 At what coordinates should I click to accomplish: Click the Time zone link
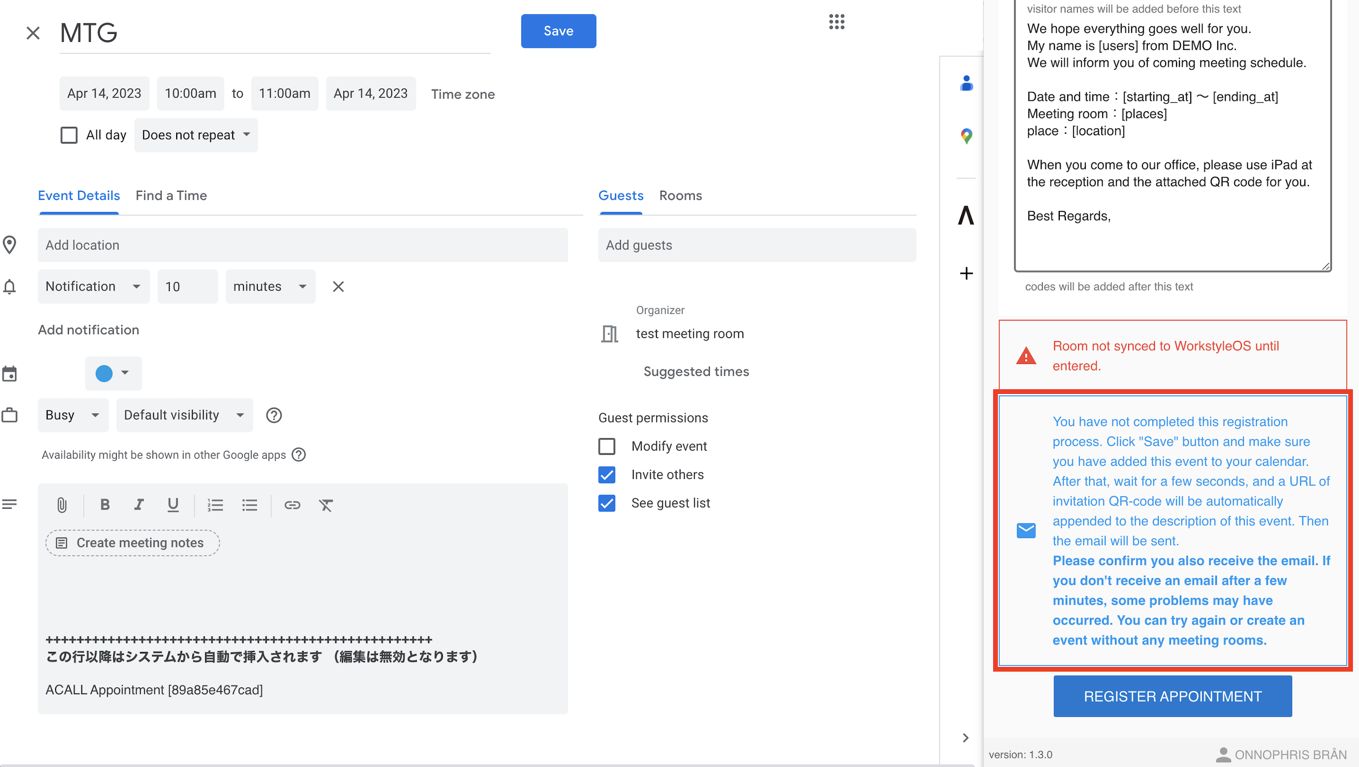463,94
